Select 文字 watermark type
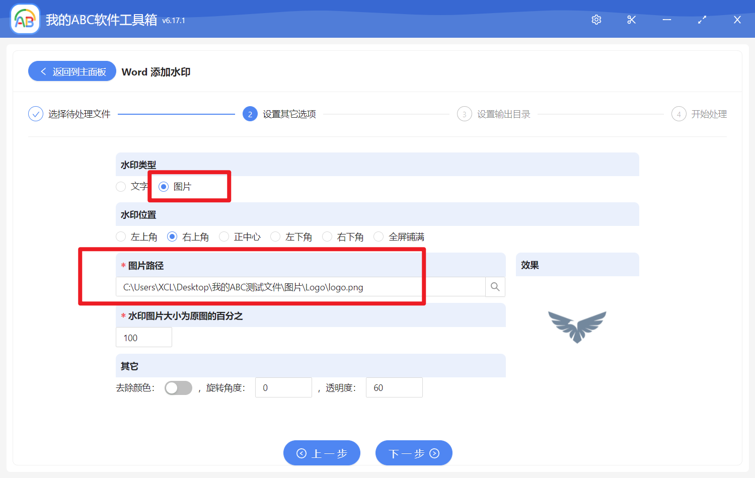The width and height of the screenshot is (755, 478). tap(121, 186)
